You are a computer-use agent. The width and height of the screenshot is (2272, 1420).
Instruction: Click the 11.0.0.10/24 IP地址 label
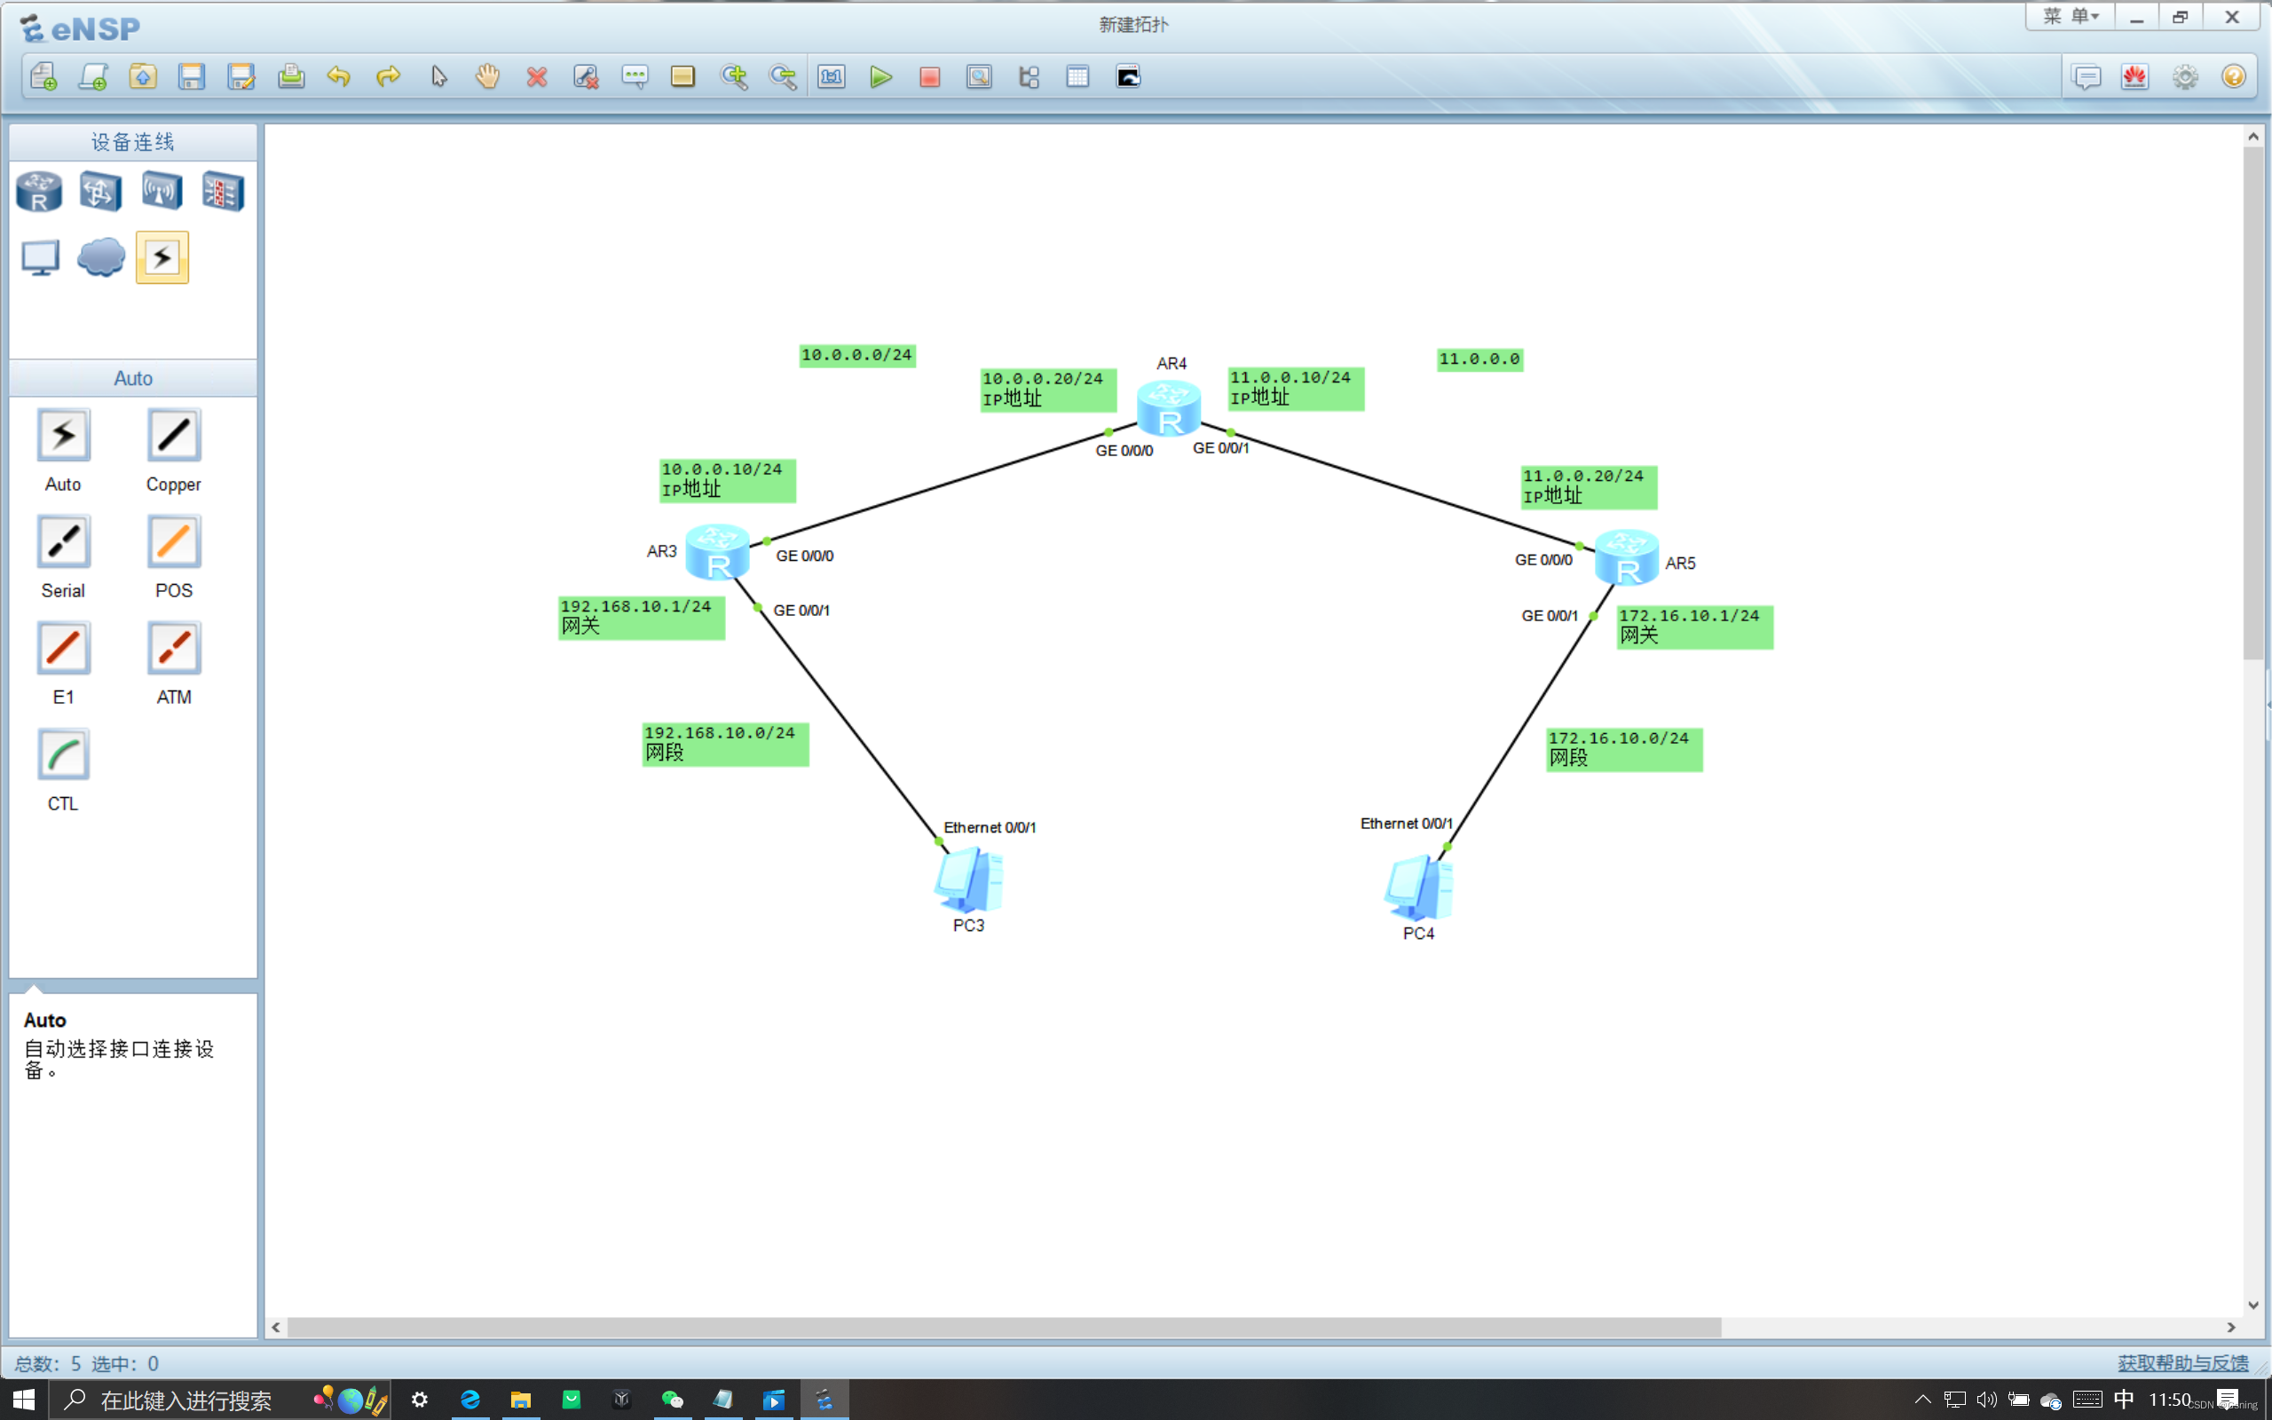(x=1296, y=389)
